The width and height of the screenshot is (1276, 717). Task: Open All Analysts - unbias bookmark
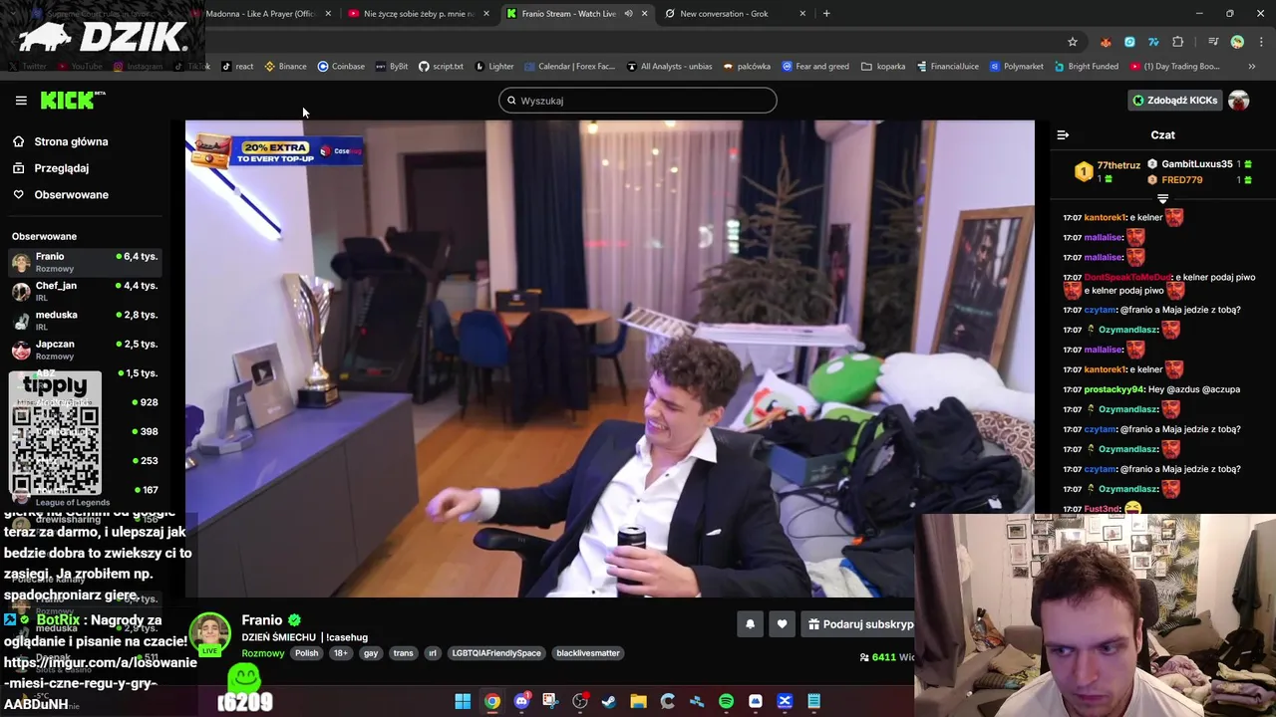tap(669, 67)
